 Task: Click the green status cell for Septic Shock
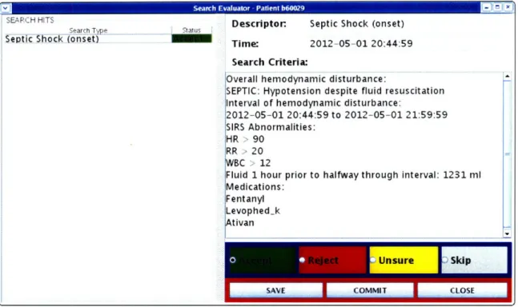pos(191,39)
